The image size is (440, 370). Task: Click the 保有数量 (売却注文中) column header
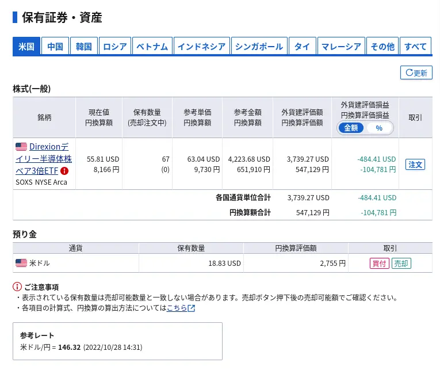coord(147,117)
